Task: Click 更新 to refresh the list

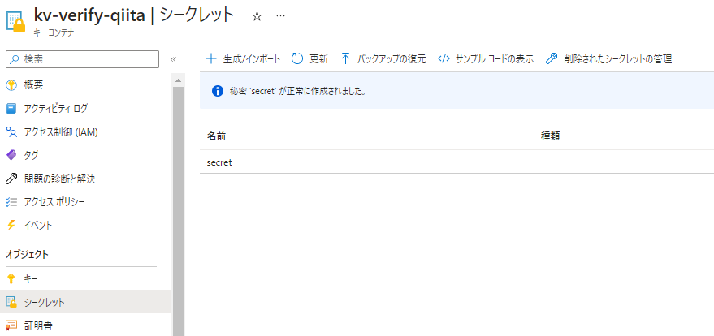Action: [318, 59]
